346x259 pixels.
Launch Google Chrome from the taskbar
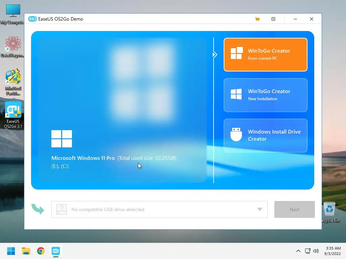click(41, 251)
